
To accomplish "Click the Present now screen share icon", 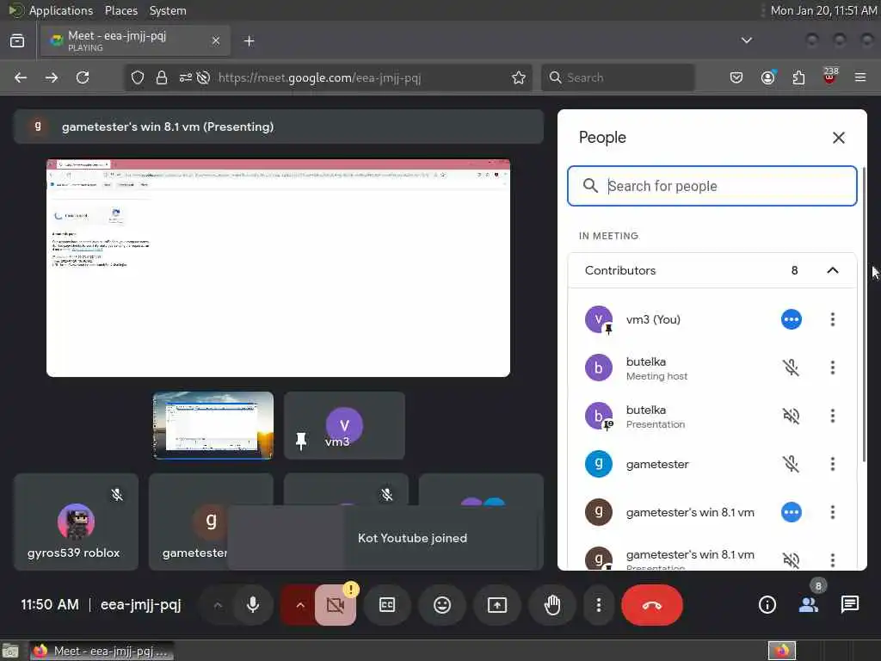I will [497, 605].
